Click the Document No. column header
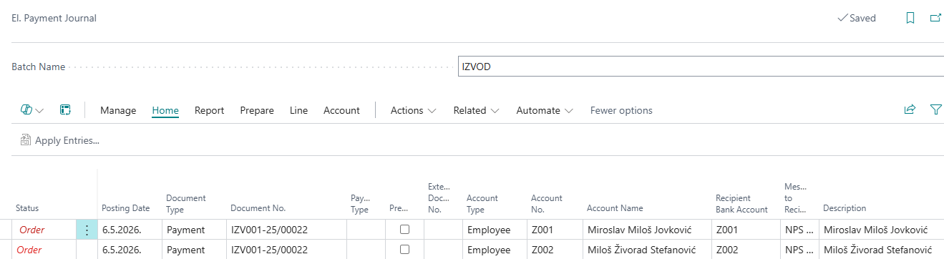Image resolution: width=944 pixels, height=259 pixels. 258,208
